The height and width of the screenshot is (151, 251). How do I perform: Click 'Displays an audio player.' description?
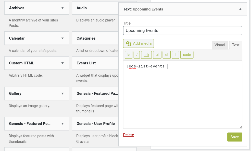pos(96,20)
